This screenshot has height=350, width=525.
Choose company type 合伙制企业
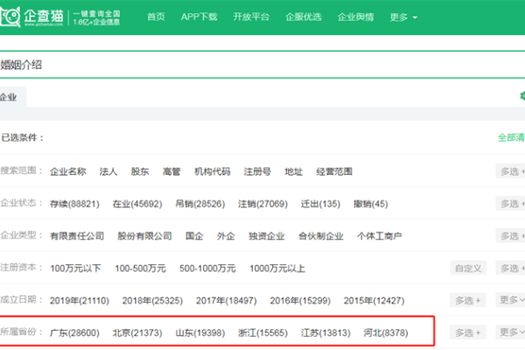pyautogui.click(x=321, y=236)
